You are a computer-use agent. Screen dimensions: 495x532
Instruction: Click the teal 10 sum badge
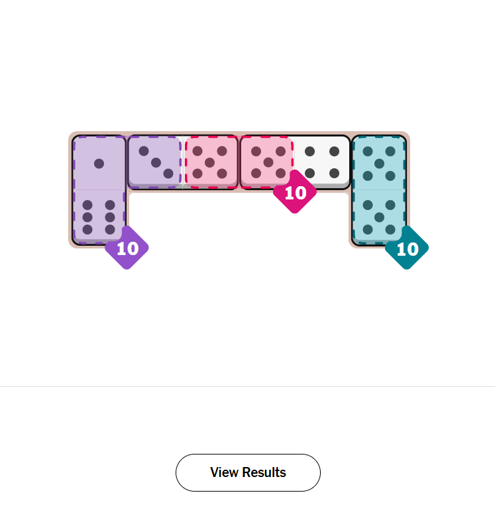[x=407, y=248]
